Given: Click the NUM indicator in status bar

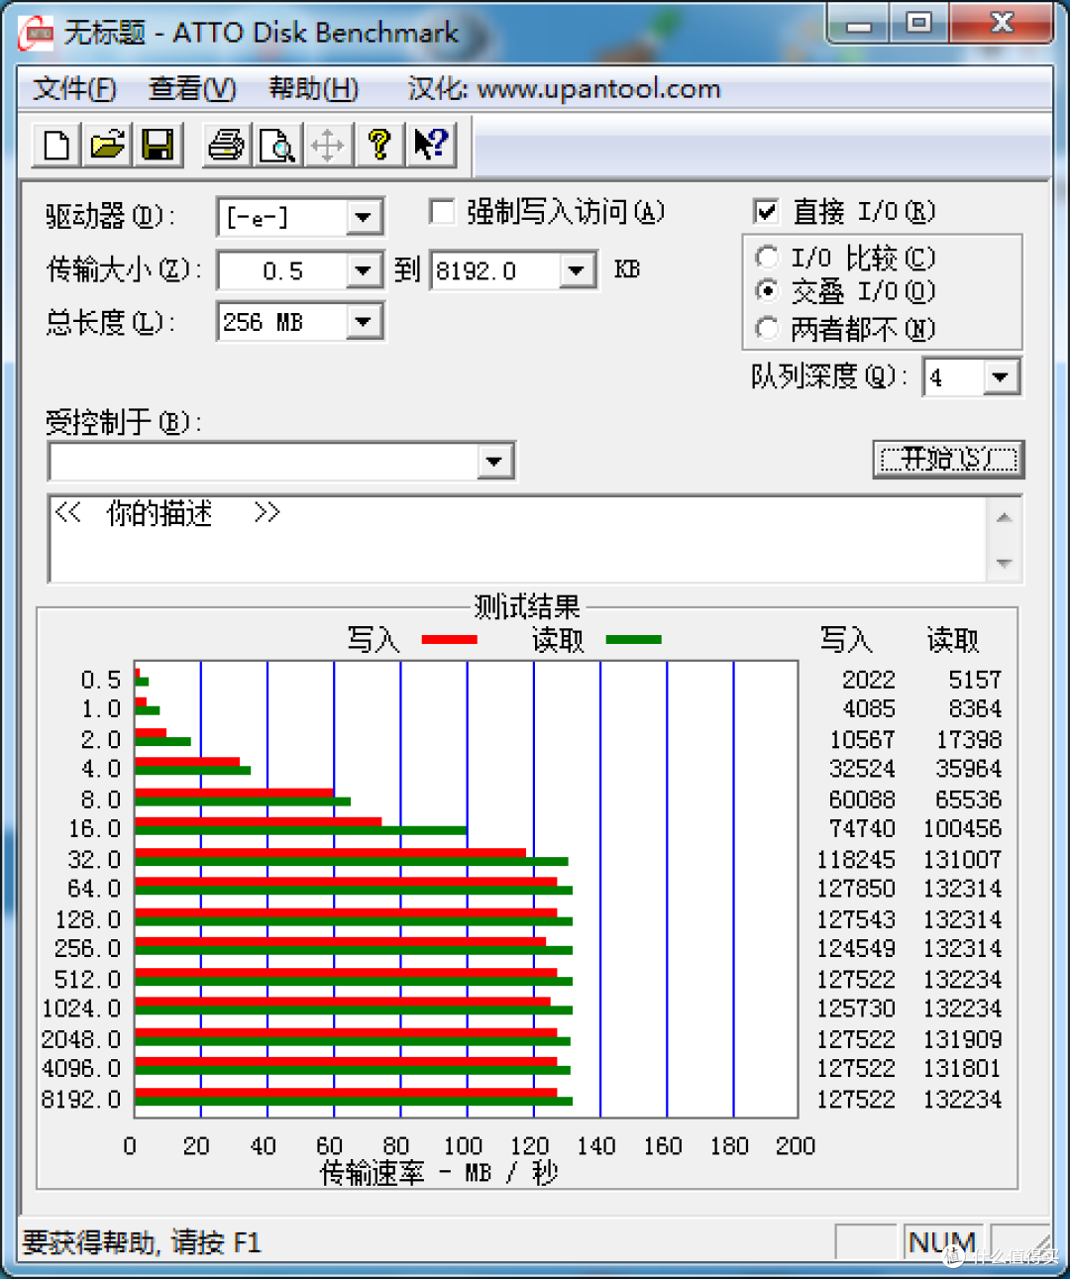Looking at the screenshot, I should (942, 1242).
